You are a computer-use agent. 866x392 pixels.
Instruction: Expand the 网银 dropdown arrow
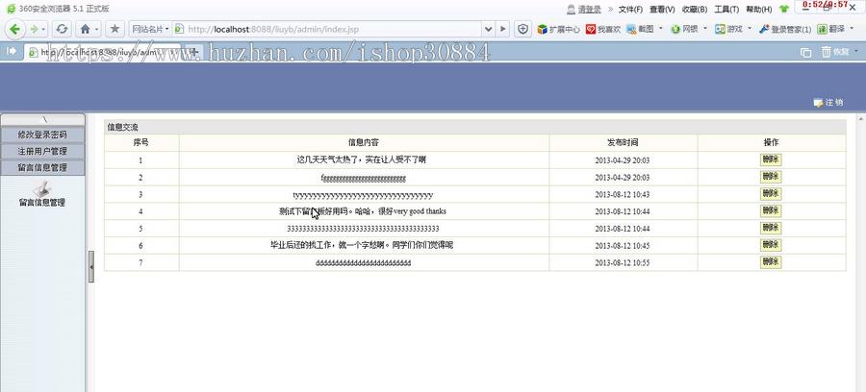(704, 29)
